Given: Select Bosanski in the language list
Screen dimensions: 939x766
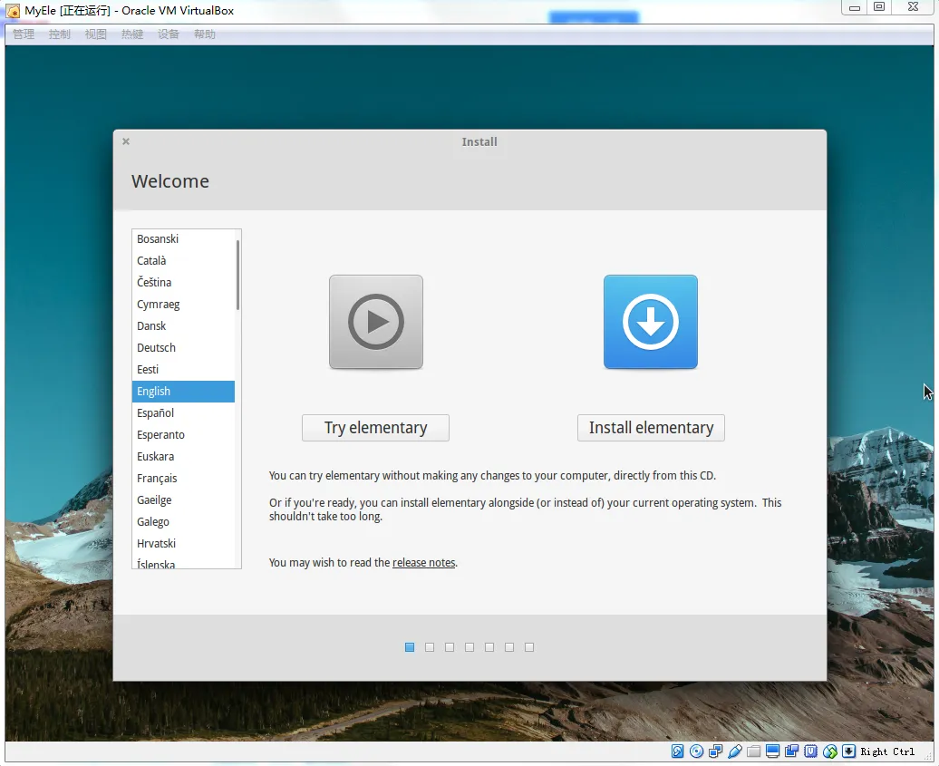Looking at the screenshot, I should point(183,239).
